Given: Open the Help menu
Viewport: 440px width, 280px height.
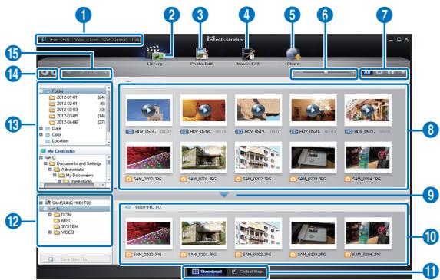Looking at the screenshot, I should pos(136,40).
